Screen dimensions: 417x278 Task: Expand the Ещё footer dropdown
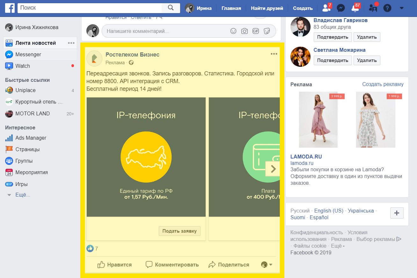[x=338, y=246]
